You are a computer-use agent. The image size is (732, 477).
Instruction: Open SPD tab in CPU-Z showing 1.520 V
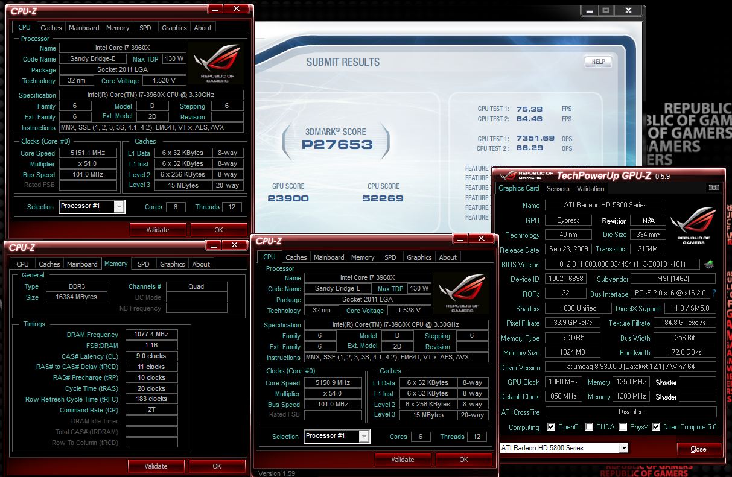pos(145,28)
